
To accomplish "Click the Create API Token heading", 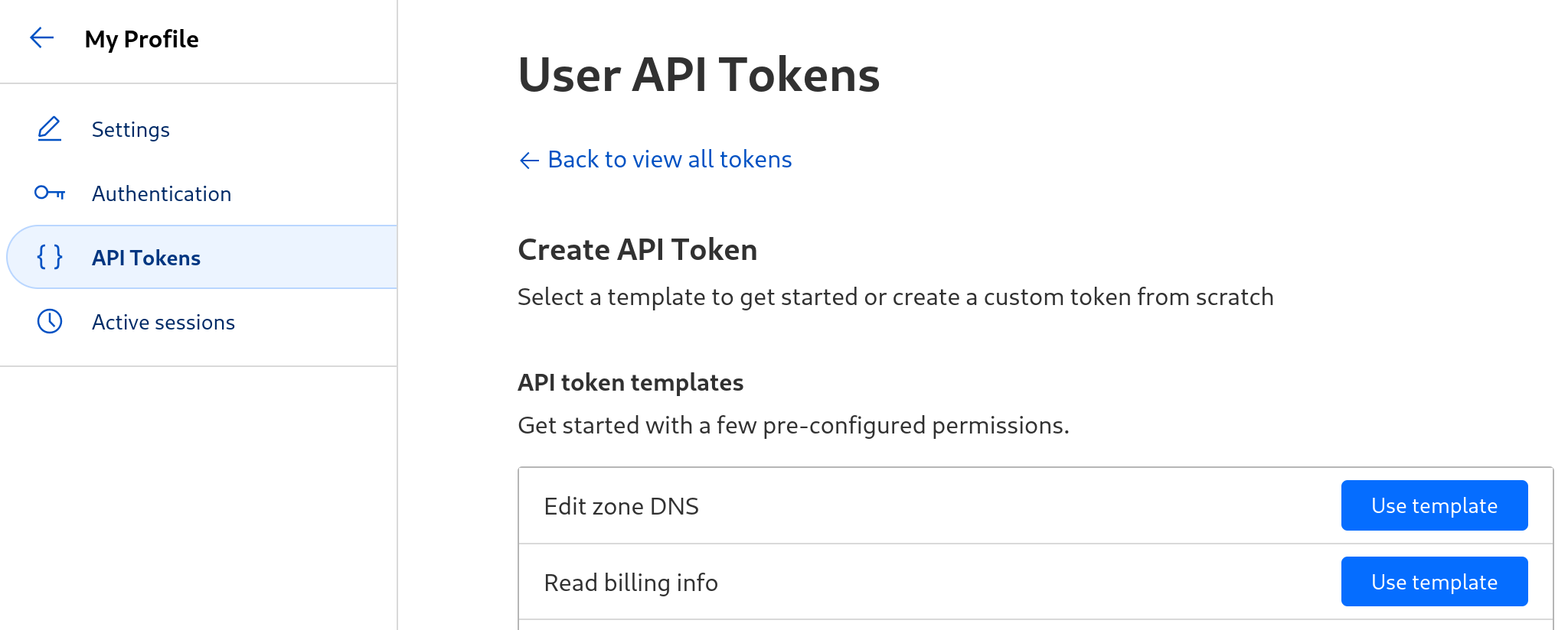I will click(638, 250).
